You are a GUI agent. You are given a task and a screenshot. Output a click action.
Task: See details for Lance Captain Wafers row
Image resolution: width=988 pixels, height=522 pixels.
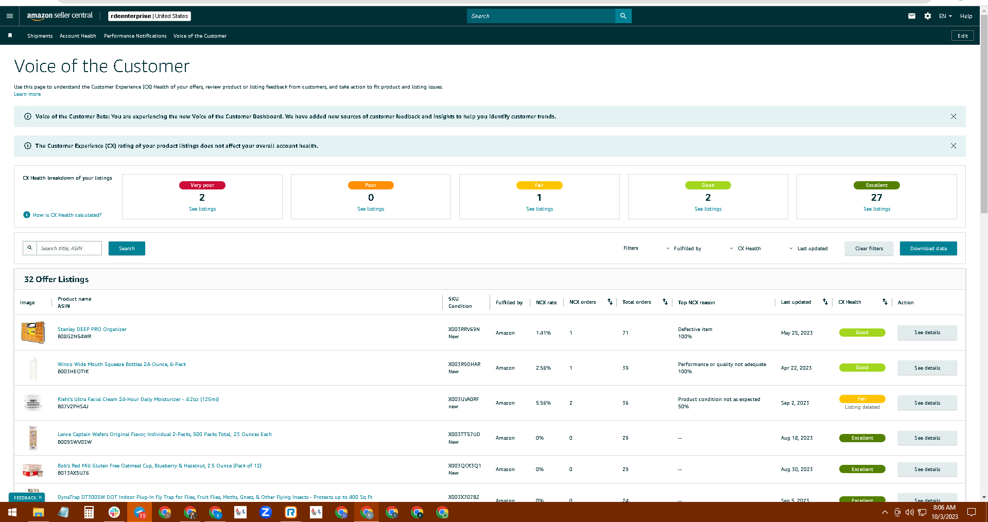pos(927,438)
